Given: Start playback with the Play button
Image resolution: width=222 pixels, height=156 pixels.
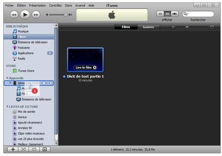Looking at the screenshot, I should point(25,15).
